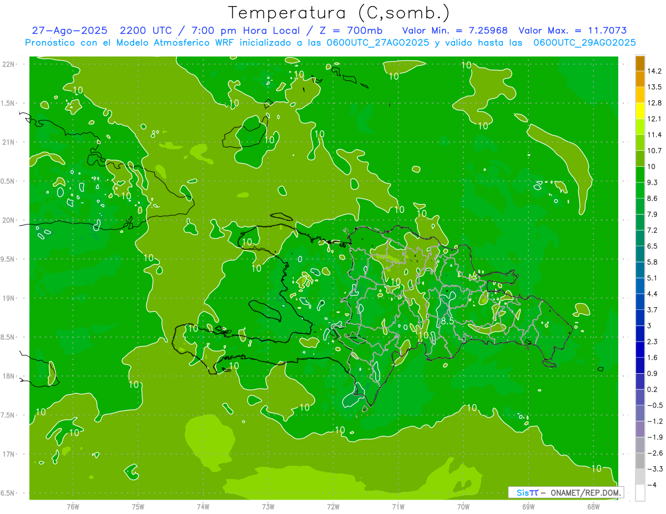Click the "68W" longitude axis label
This screenshot has height=514, width=666.
593,506
